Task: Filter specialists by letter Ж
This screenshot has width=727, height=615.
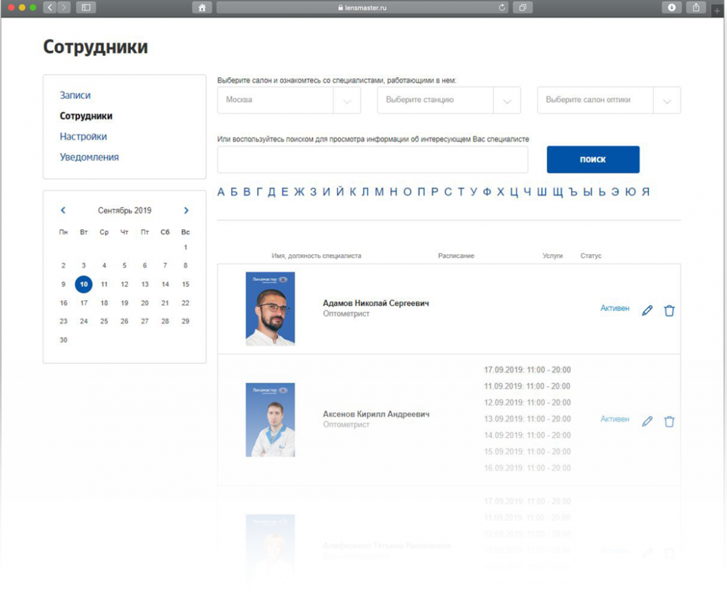Action: [x=299, y=191]
